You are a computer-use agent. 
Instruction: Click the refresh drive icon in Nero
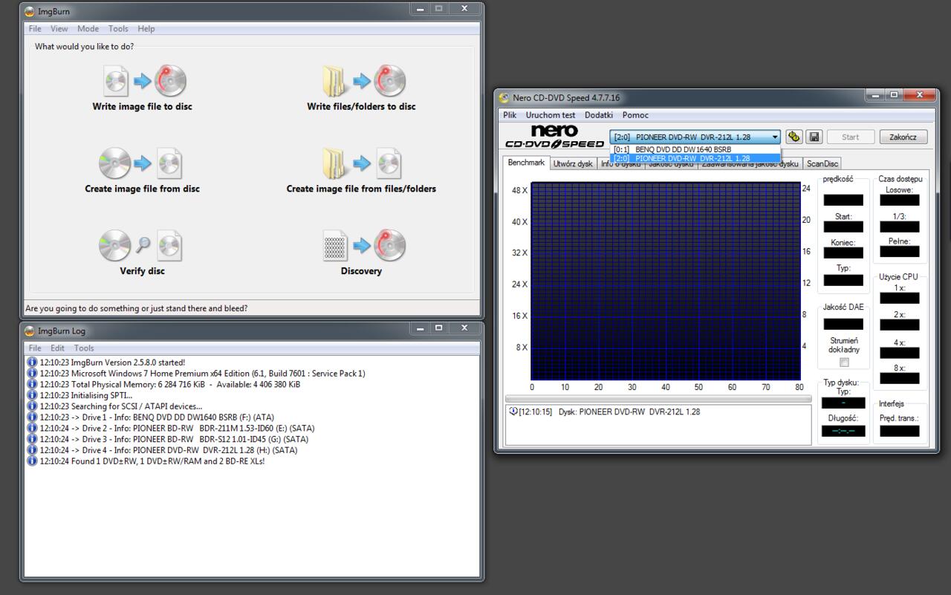[793, 137]
